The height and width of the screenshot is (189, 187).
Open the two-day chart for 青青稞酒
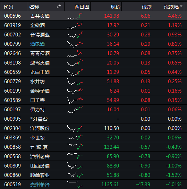click(x=75, y=53)
